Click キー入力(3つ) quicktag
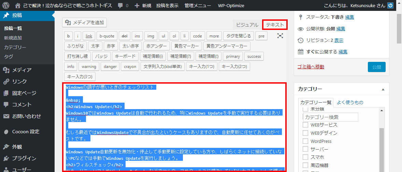Viewport: 402px width, 172px height. (80, 77)
